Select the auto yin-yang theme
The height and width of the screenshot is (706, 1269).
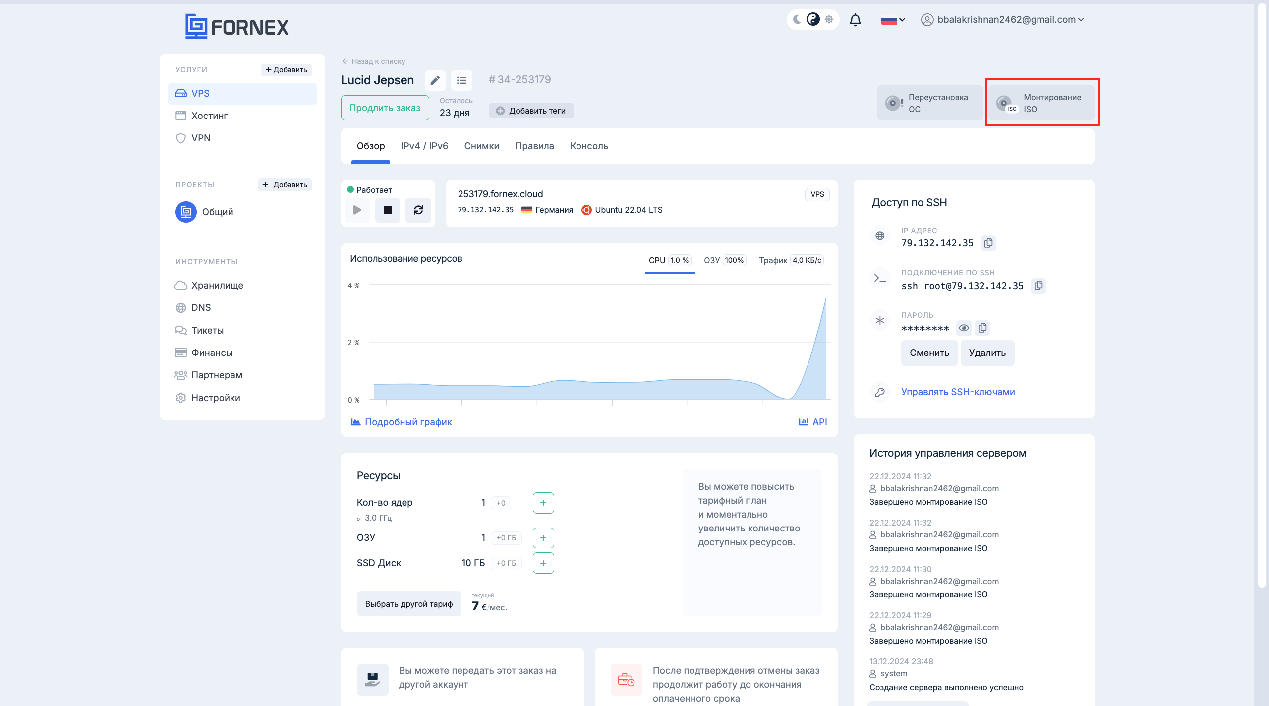coord(813,19)
